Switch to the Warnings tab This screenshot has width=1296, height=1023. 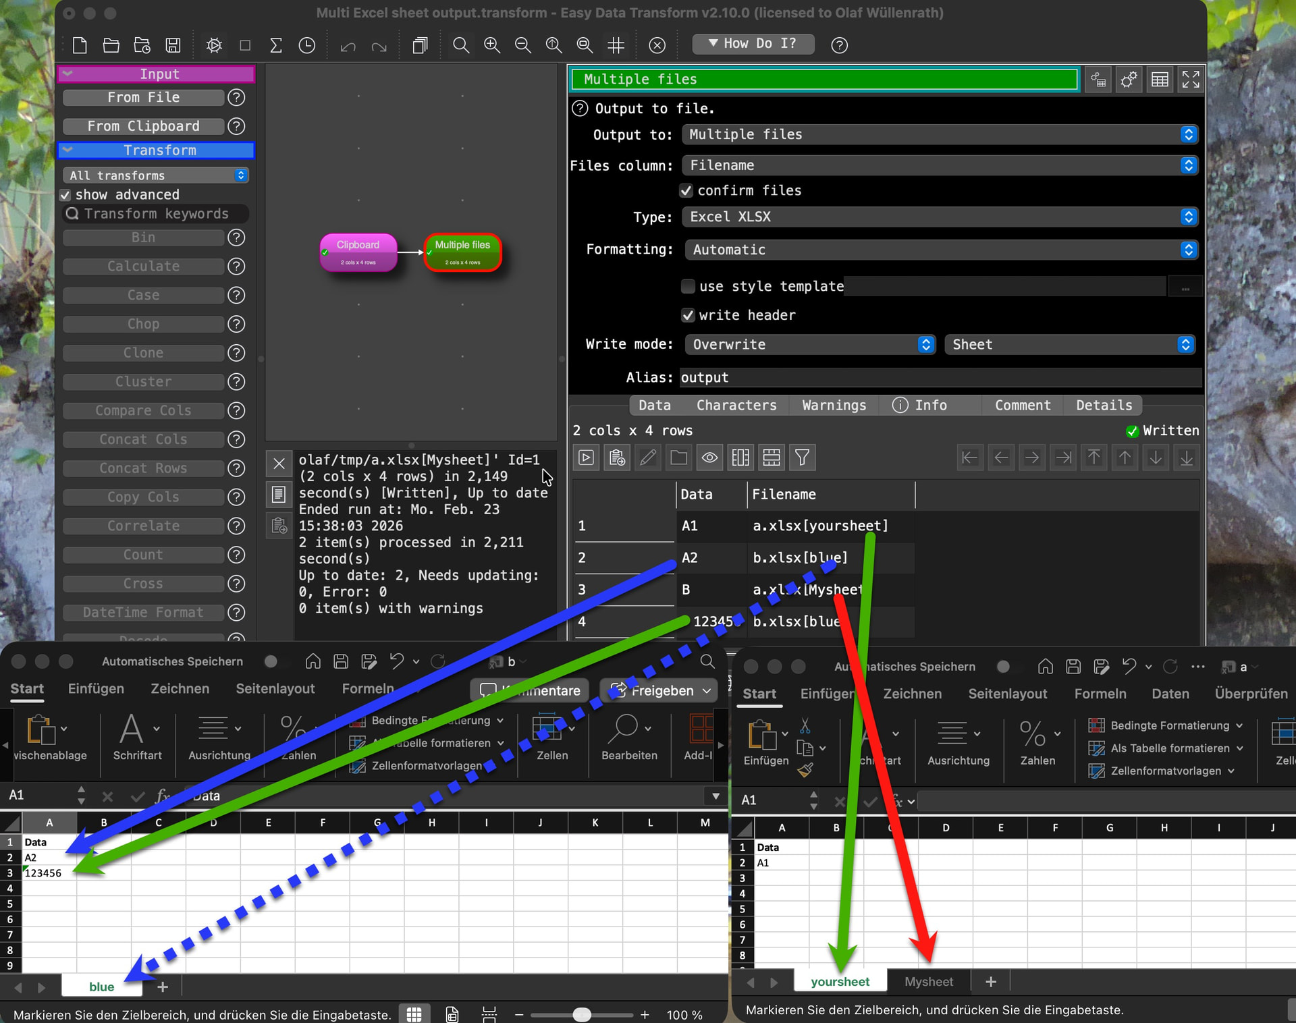[834, 405]
